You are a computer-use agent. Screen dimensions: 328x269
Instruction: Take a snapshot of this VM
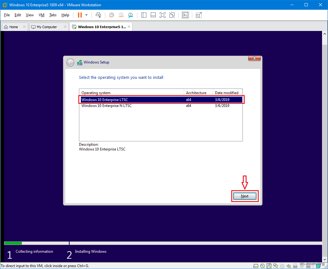tap(111, 15)
